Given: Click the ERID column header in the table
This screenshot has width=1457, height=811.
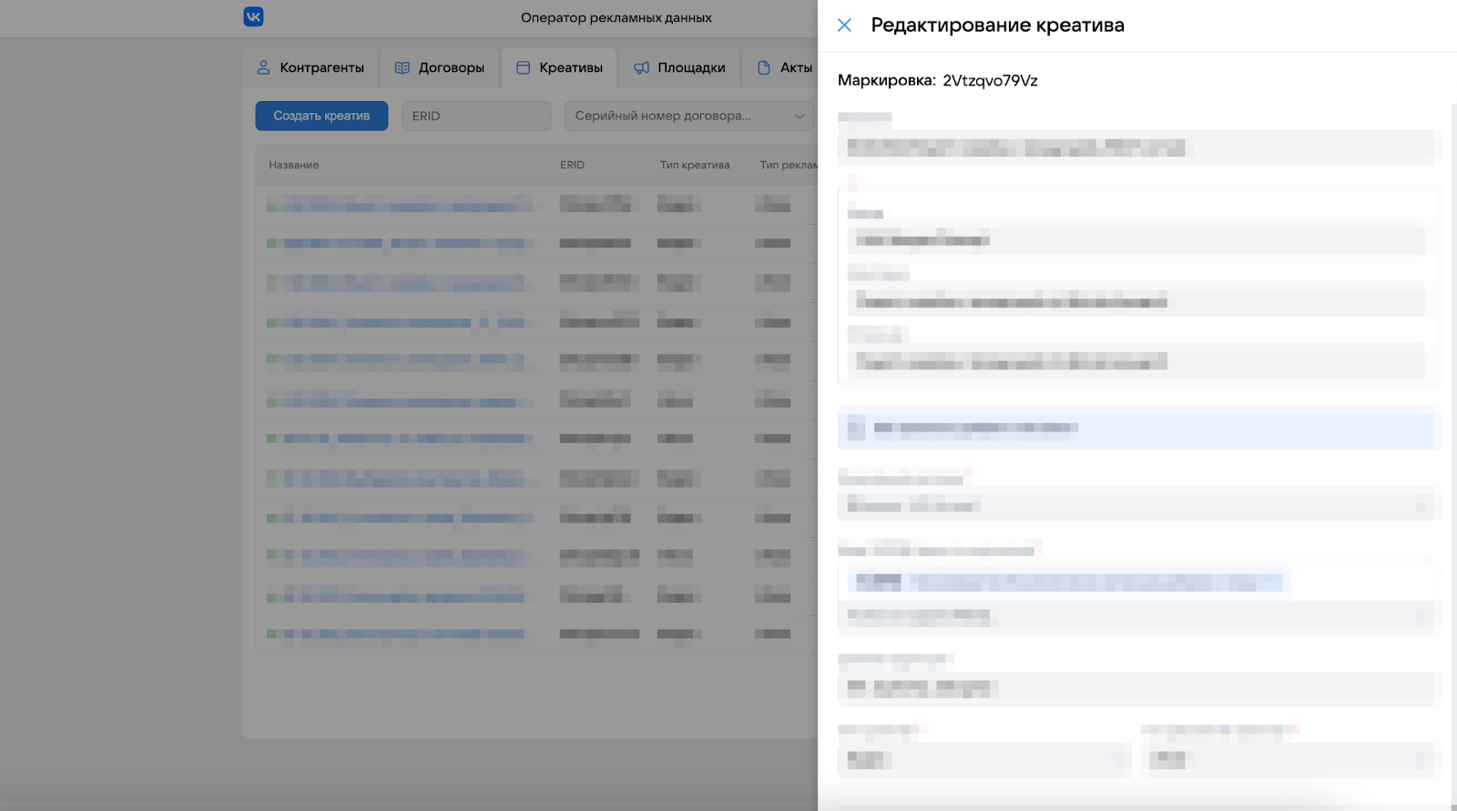Looking at the screenshot, I should [x=572, y=165].
